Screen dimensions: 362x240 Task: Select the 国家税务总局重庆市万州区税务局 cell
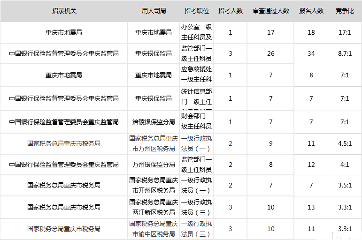[x=154, y=143]
